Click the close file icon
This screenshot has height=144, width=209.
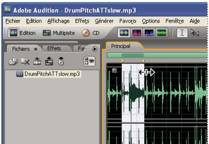[25, 61]
